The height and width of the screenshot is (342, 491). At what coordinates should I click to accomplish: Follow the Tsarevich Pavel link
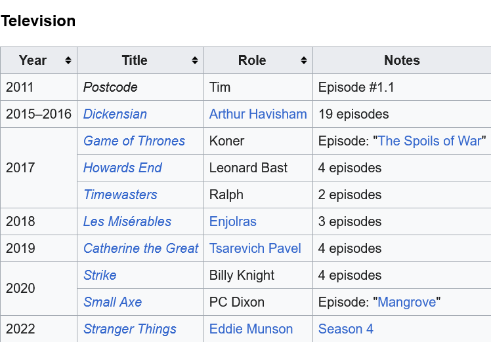coord(255,248)
